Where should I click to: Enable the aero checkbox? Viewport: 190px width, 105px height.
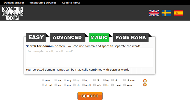(125, 85)
